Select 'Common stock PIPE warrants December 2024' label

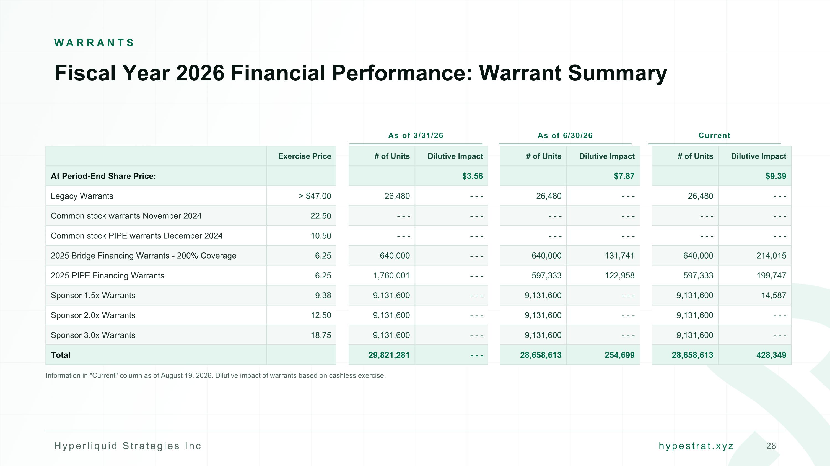pyautogui.click(x=137, y=236)
